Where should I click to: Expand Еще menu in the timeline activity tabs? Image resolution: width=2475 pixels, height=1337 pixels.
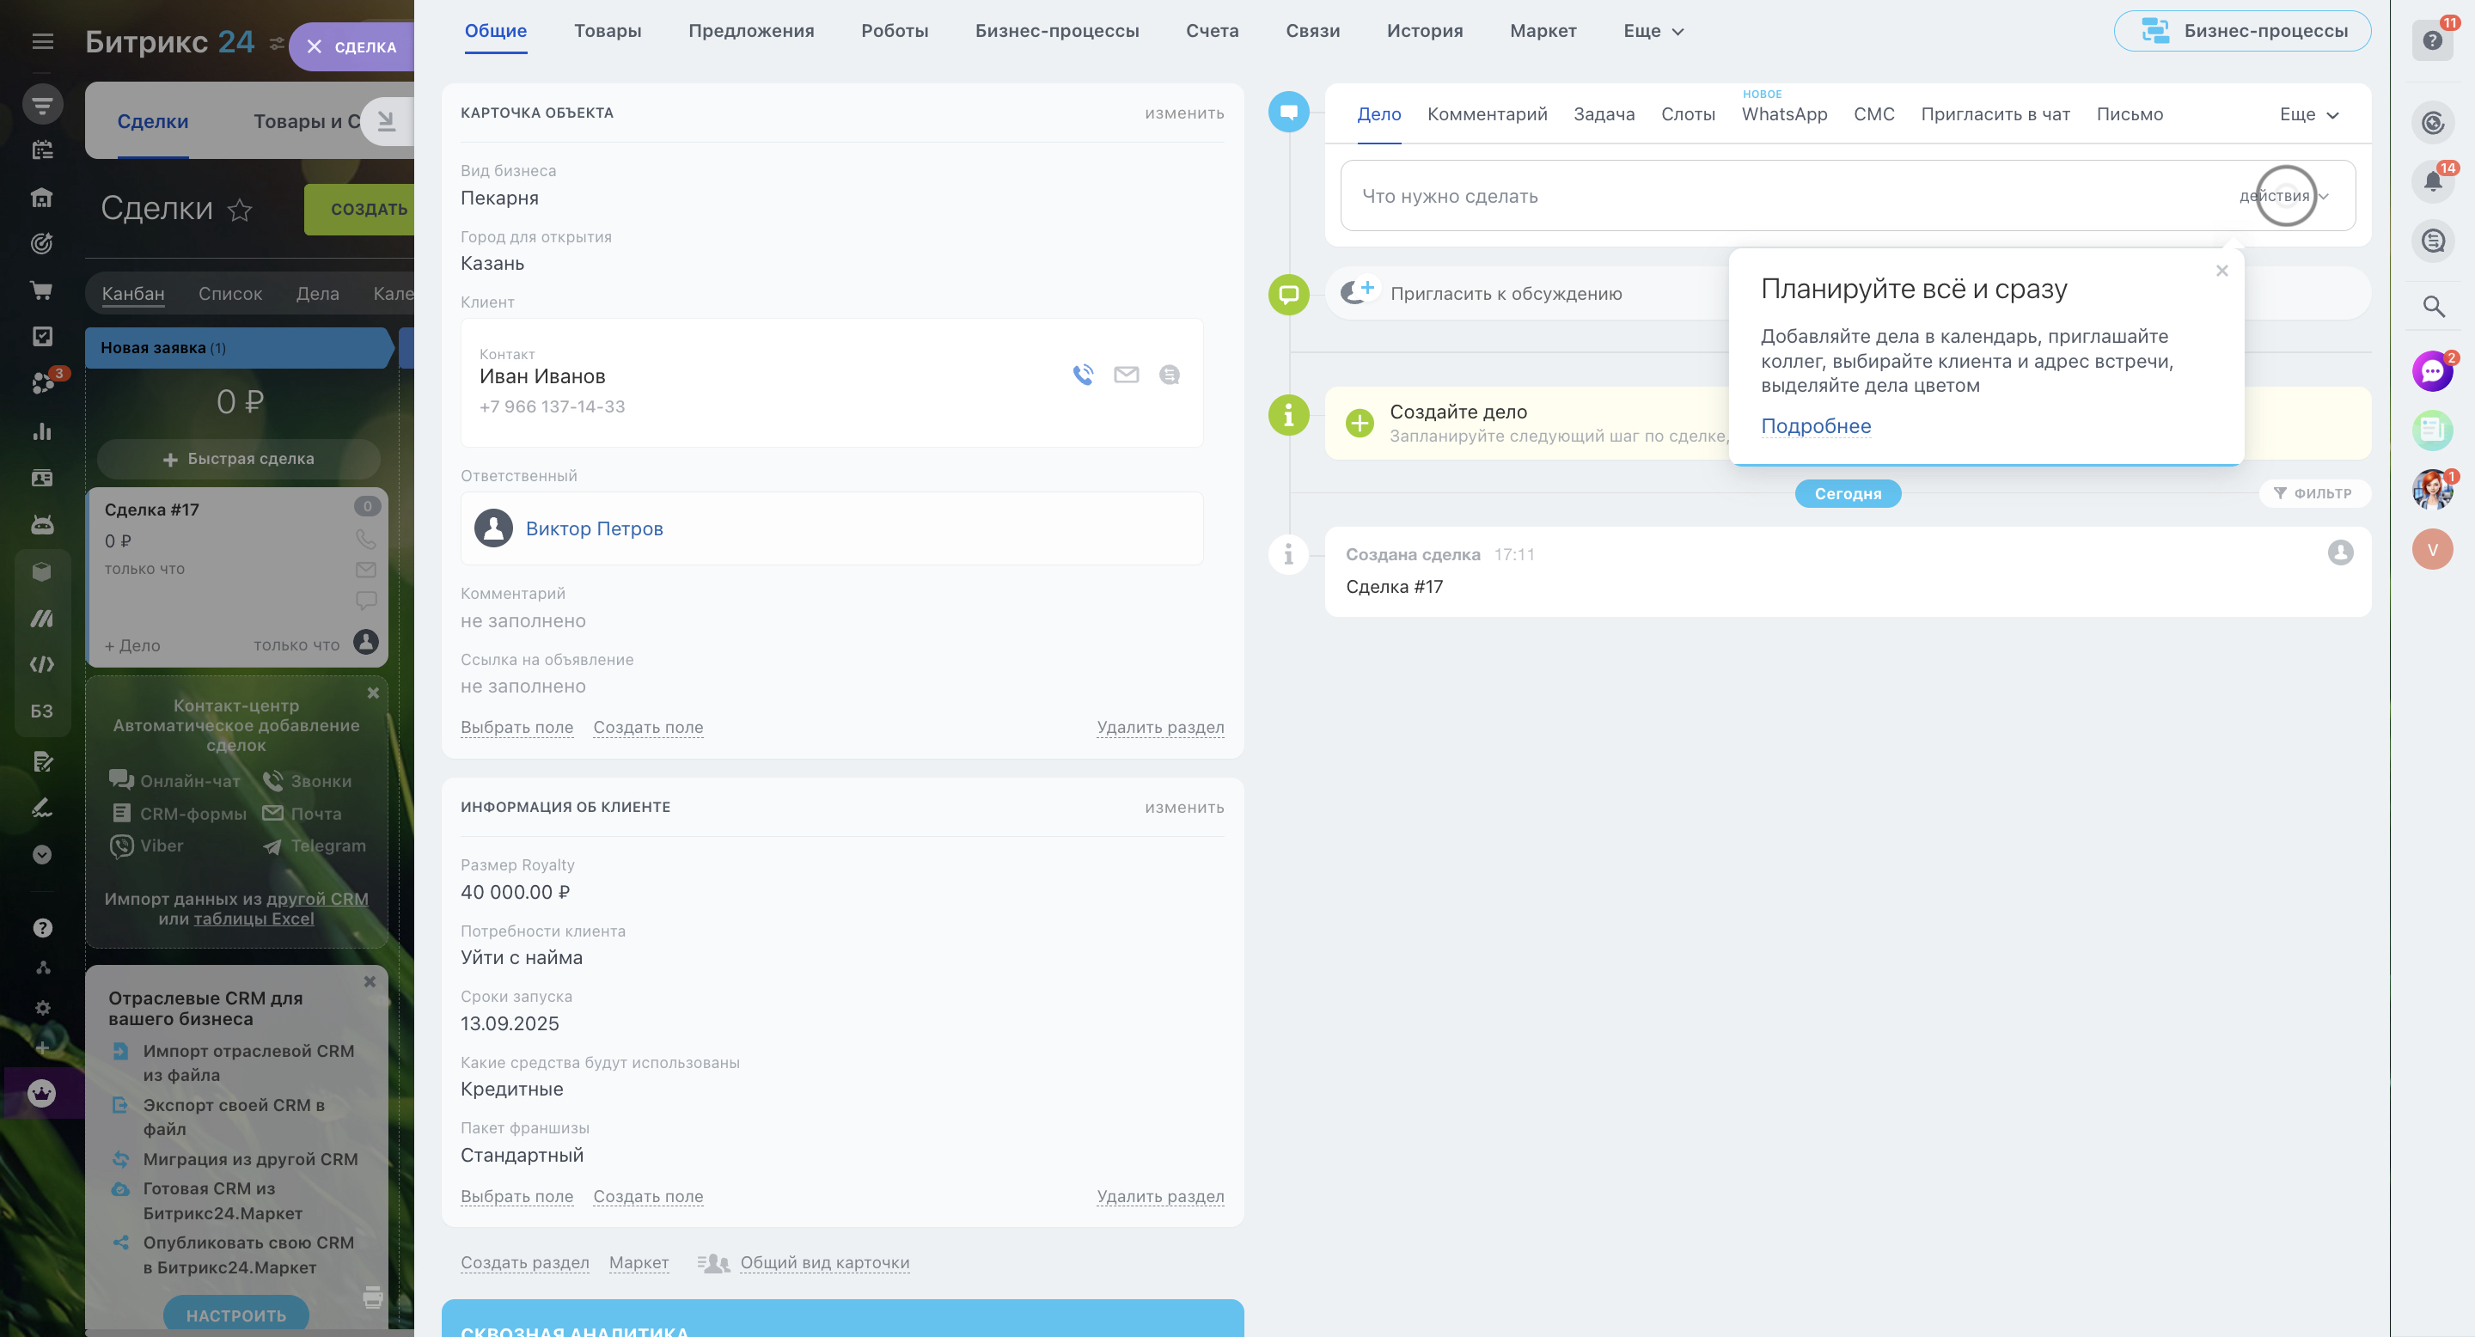click(2307, 114)
